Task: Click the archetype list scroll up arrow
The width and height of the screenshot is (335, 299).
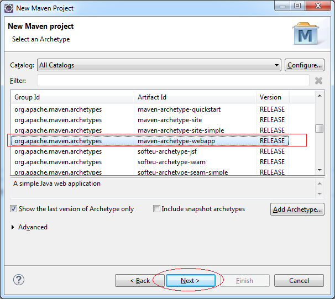Action: coord(320,96)
